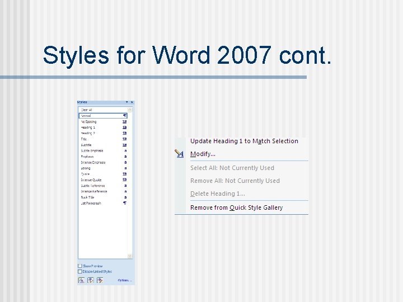Open the Styles pane title dropdown arrow
The image size is (403, 302).
126,102
